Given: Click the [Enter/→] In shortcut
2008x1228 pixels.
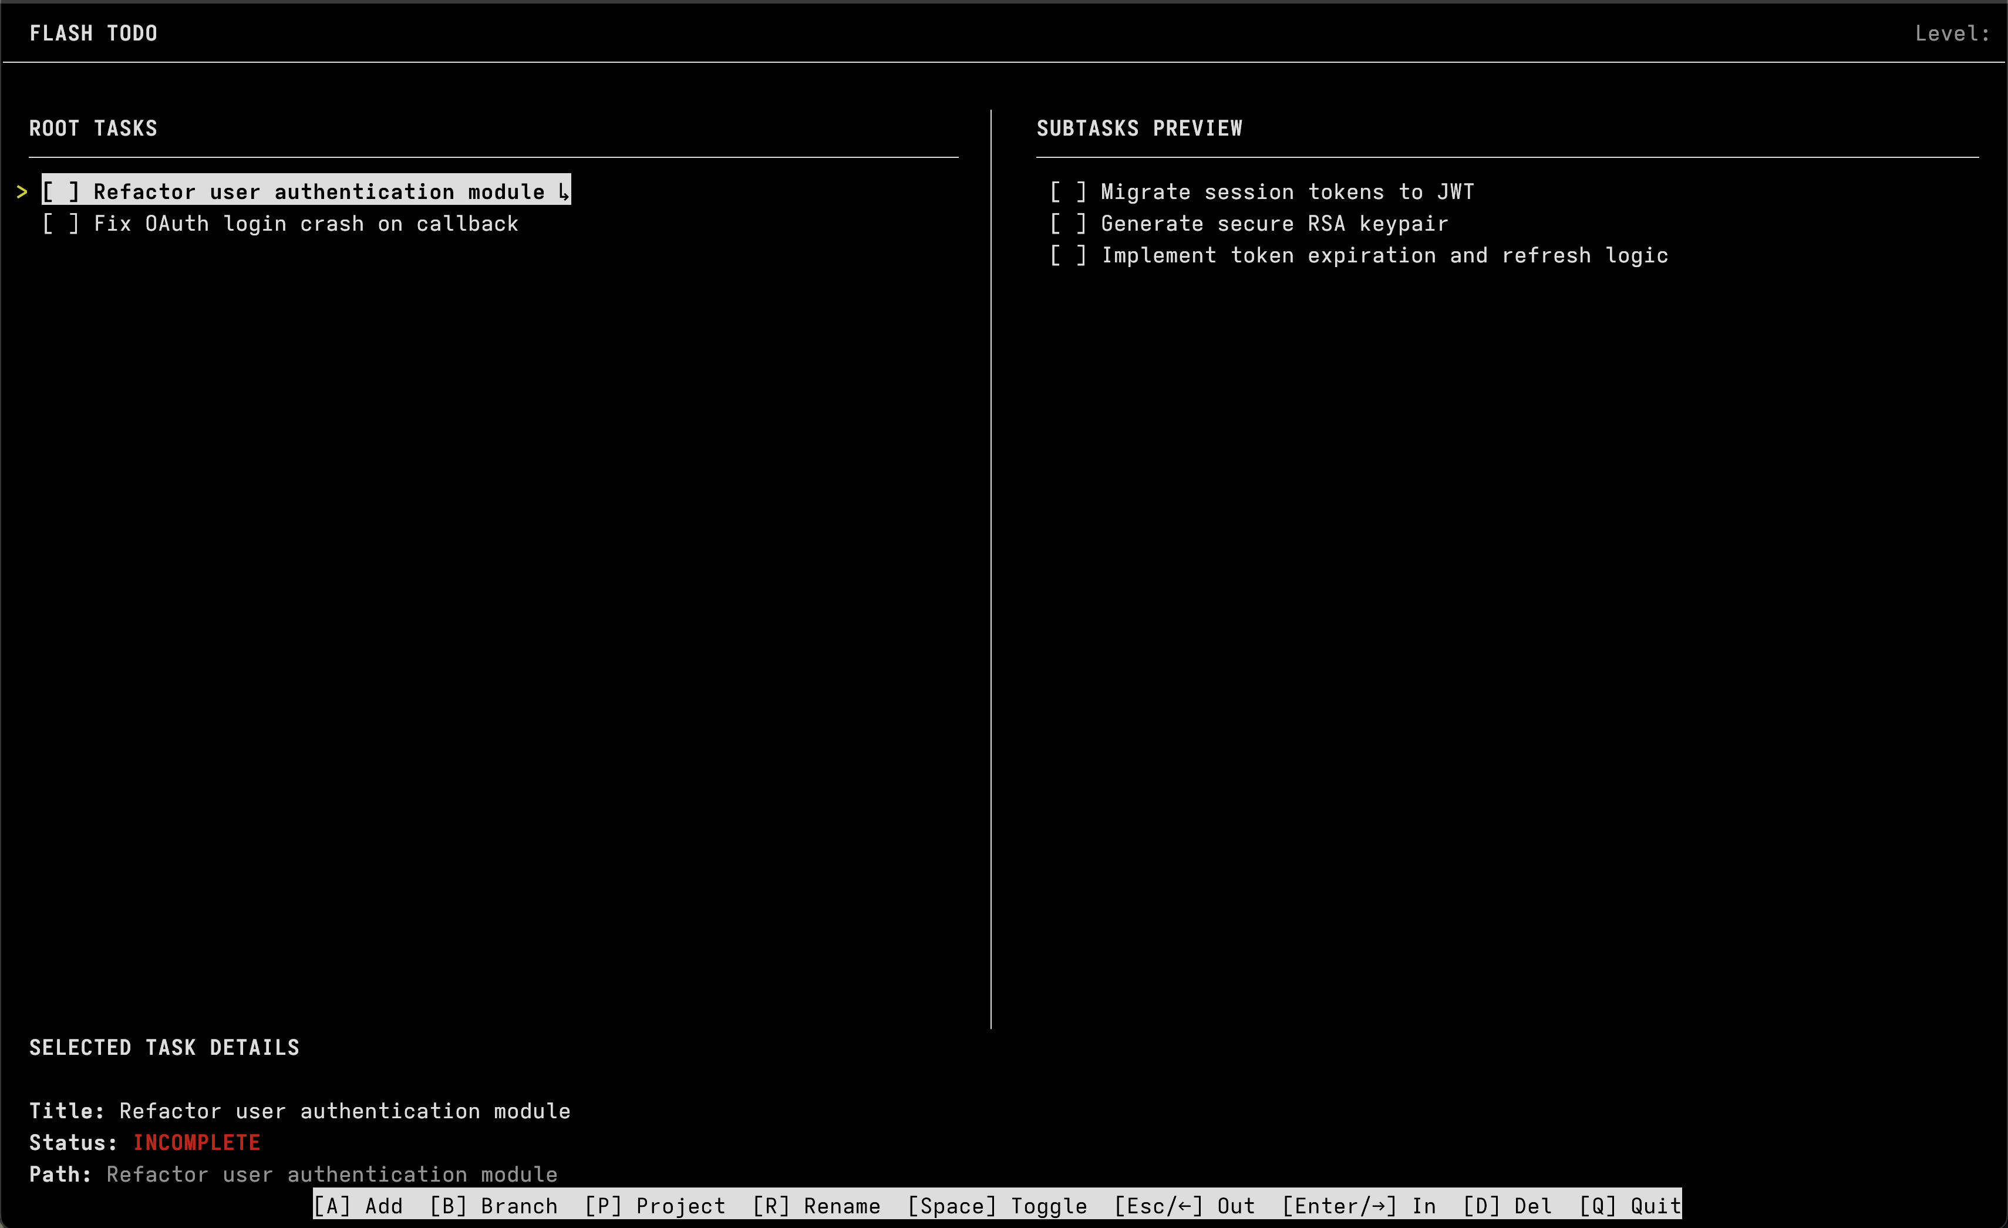Looking at the screenshot, I should [1359, 1205].
